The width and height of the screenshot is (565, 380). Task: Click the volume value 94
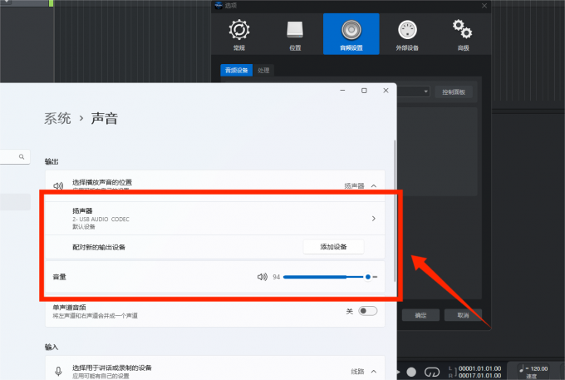(x=277, y=277)
